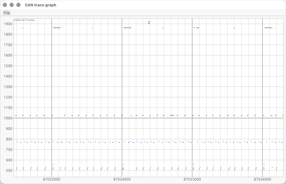Viewport: 286px width, 184px height.
Task: Click the 1000 y-axis label
Action: point(8,118)
